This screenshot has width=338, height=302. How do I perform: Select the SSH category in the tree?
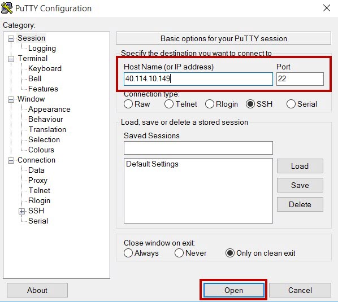36,211
